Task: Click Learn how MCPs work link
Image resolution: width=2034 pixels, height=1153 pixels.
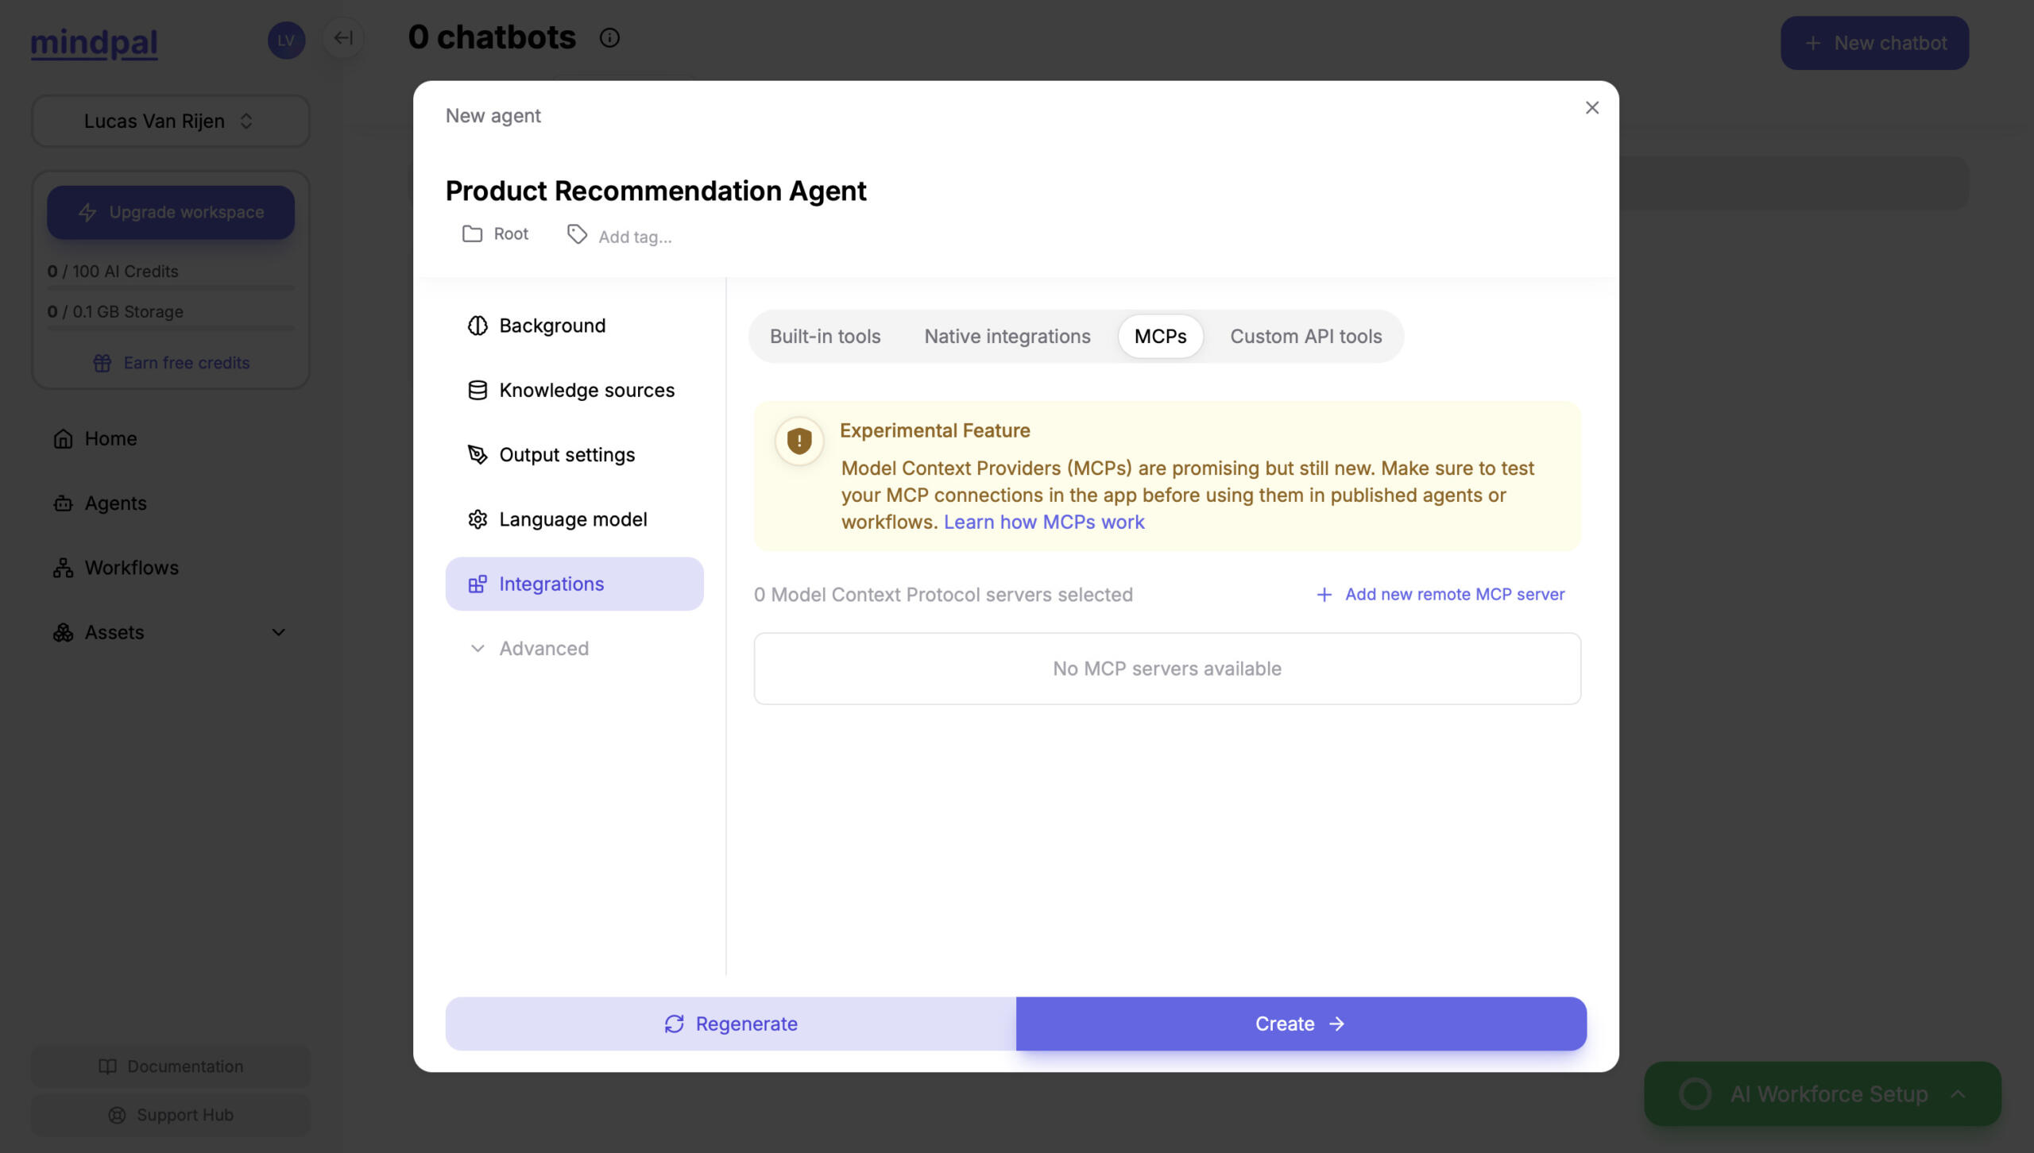Action: pos(1043,522)
